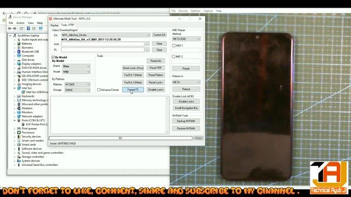Click the Restore NVRAM button

pos(186,129)
